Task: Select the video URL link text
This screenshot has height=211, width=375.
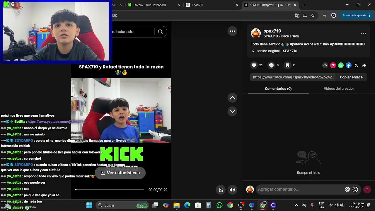Action: pos(294,77)
